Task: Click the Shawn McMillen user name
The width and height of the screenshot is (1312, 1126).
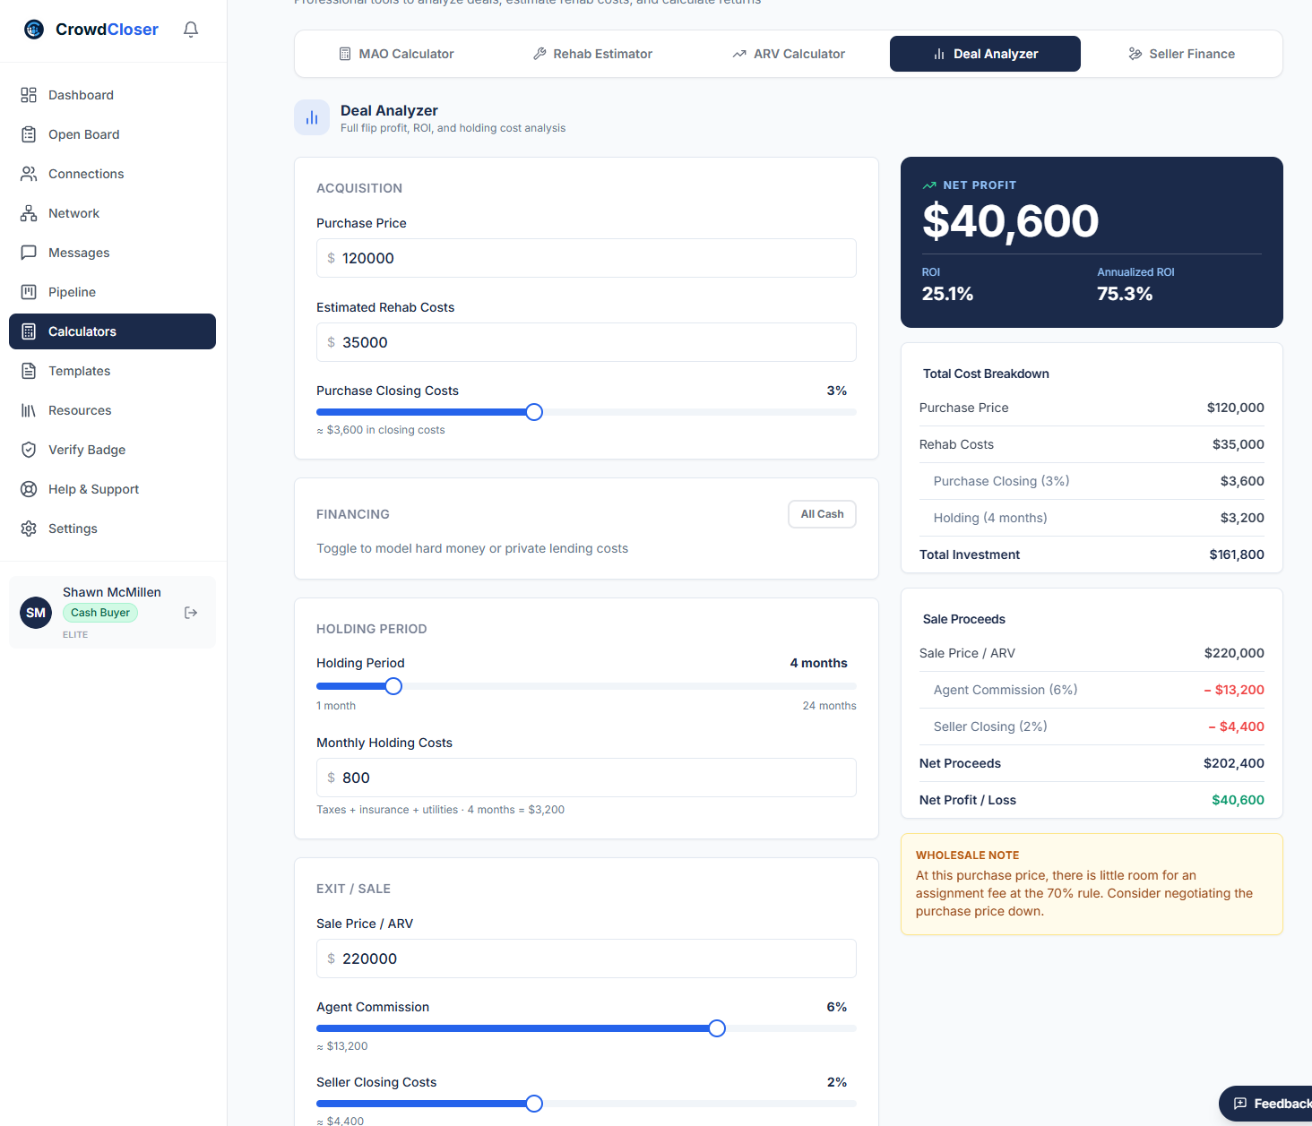Action: pyautogui.click(x=112, y=592)
